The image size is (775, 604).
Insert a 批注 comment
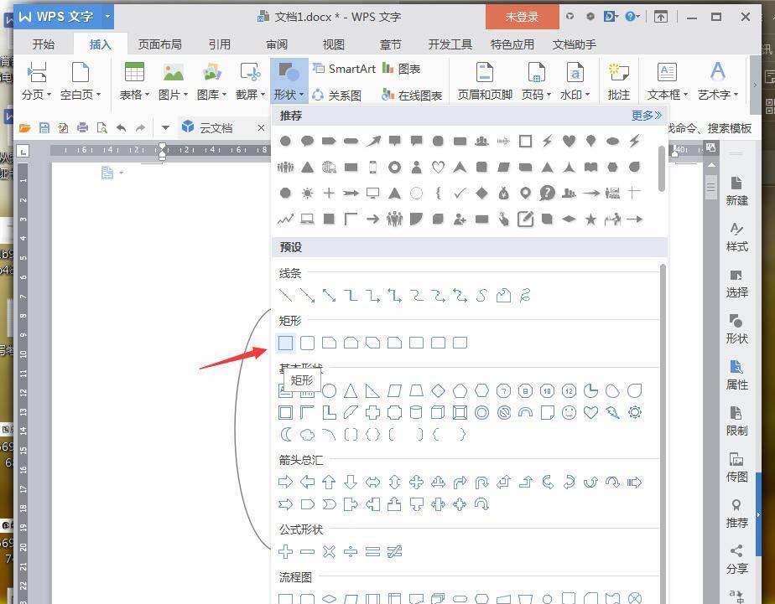pos(618,81)
